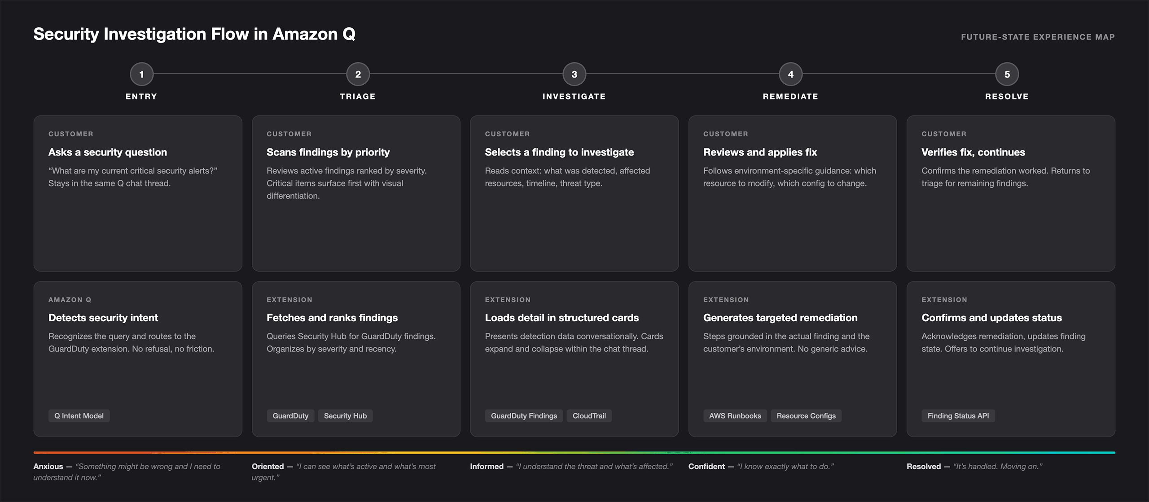Screen dimensions: 1149x502
Task: Select step 1 circle above Entry
Action: [142, 74]
